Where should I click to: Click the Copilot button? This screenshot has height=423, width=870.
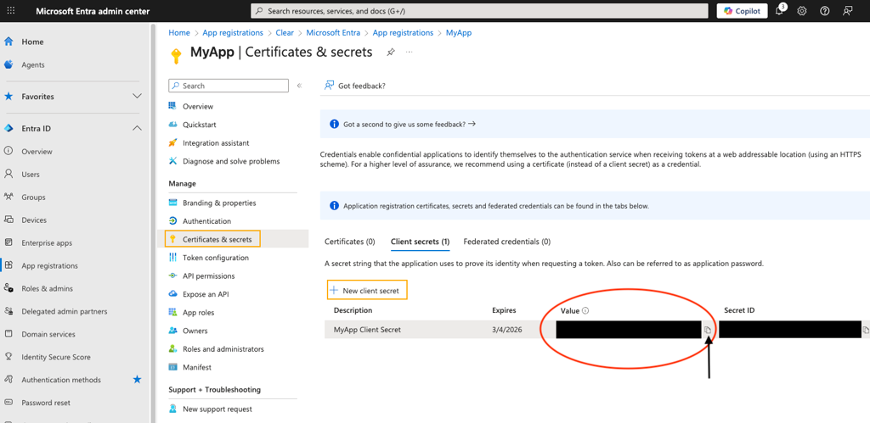(742, 11)
